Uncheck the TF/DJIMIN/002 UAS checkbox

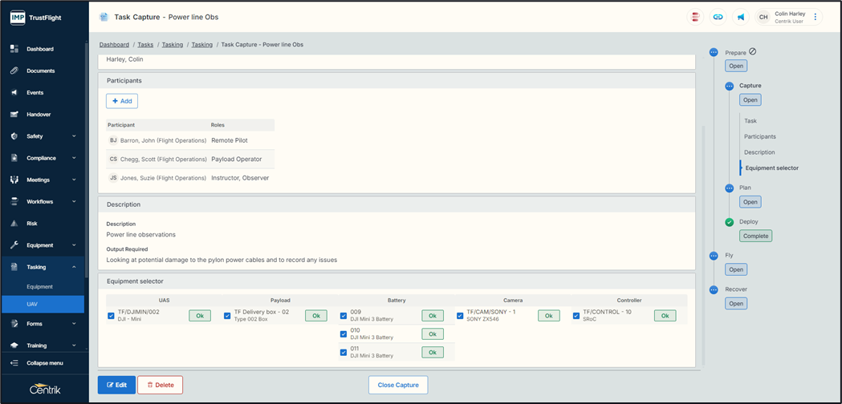pos(111,316)
